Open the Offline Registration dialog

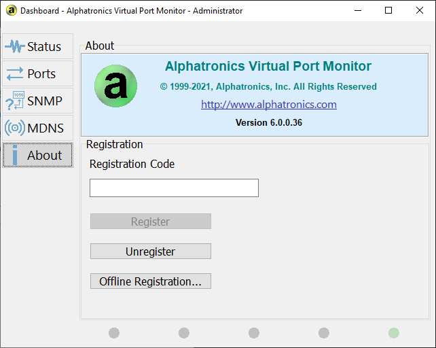[151, 281]
